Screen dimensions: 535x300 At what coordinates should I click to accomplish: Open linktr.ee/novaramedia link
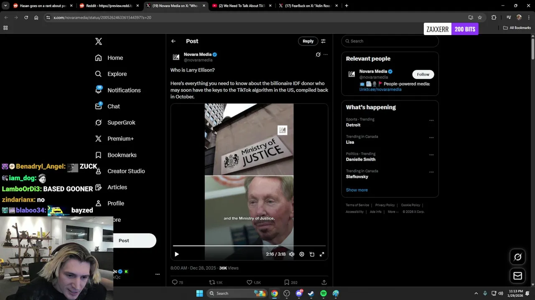click(x=380, y=90)
